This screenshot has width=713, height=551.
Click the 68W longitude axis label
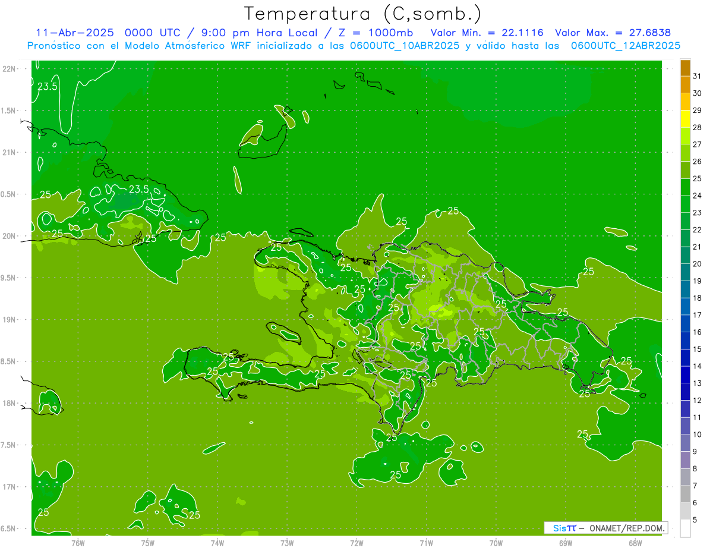coord(635,543)
